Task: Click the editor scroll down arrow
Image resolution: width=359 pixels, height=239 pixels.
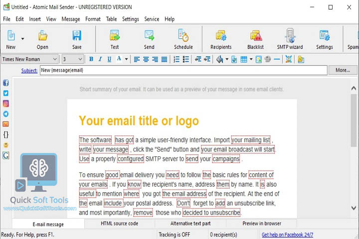Action: pyautogui.click(x=354, y=208)
